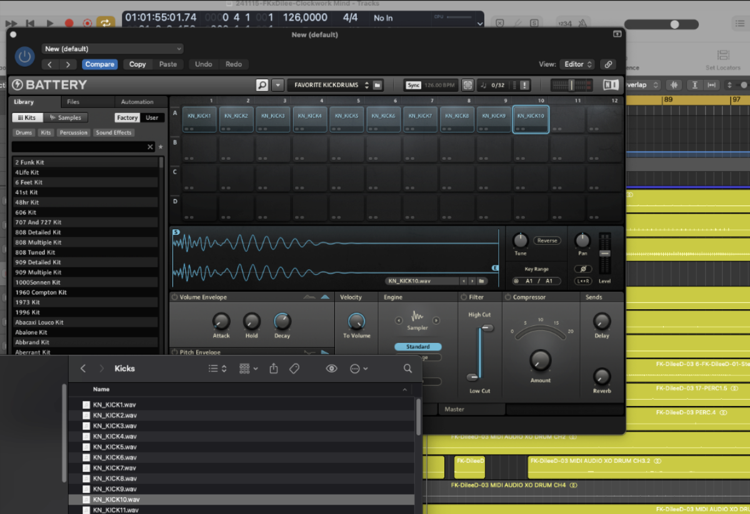
Task: Open Battery's magnifier browser search icon
Action: (x=262, y=85)
